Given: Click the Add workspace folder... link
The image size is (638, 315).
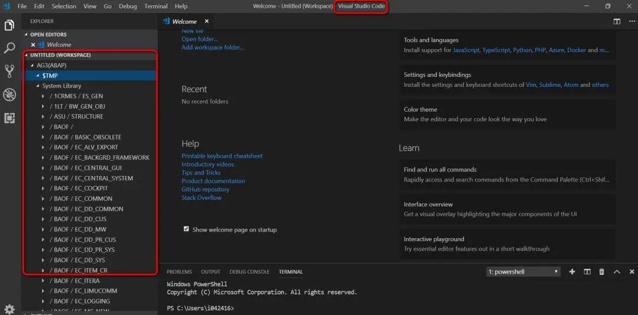Looking at the screenshot, I should coord(213,47).
